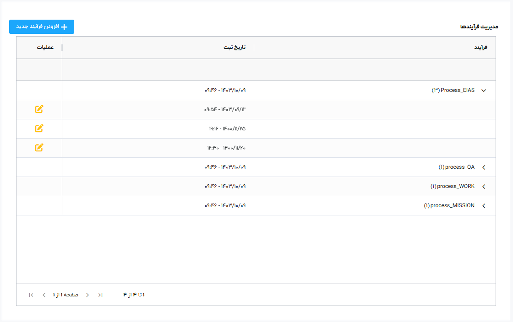This screenshot has width=513, height=322.
Task: Go to the first page of the grid
Action: pos(100,295)
